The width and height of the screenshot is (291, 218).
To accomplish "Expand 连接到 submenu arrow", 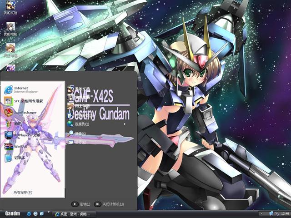I will click(x=125, y=124).
